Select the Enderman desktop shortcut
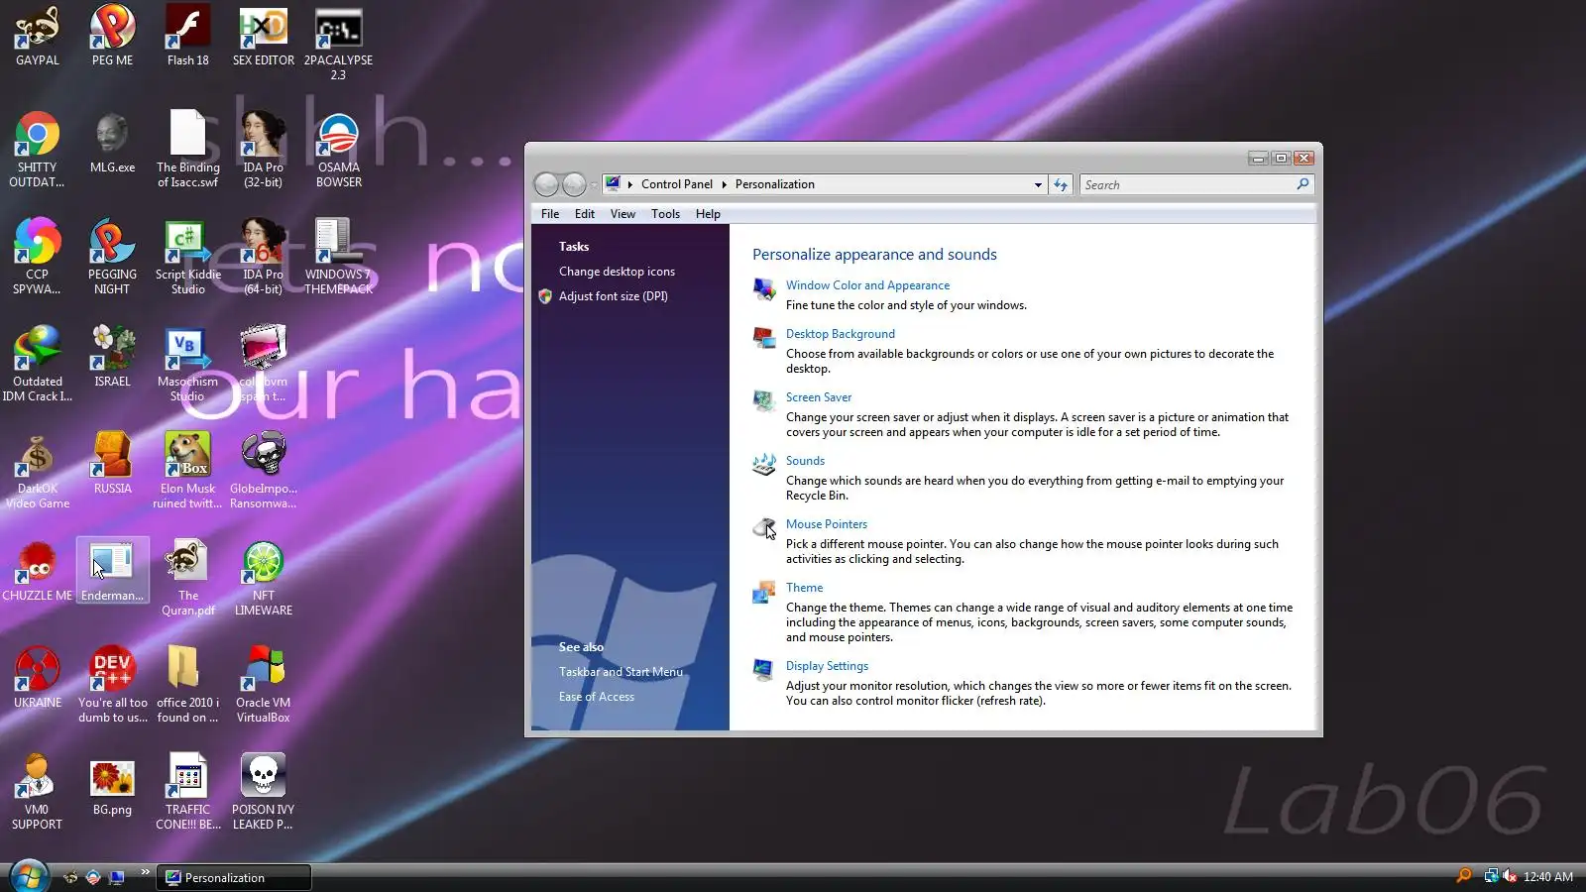1586x892 pixels. [x=112, y=572]
